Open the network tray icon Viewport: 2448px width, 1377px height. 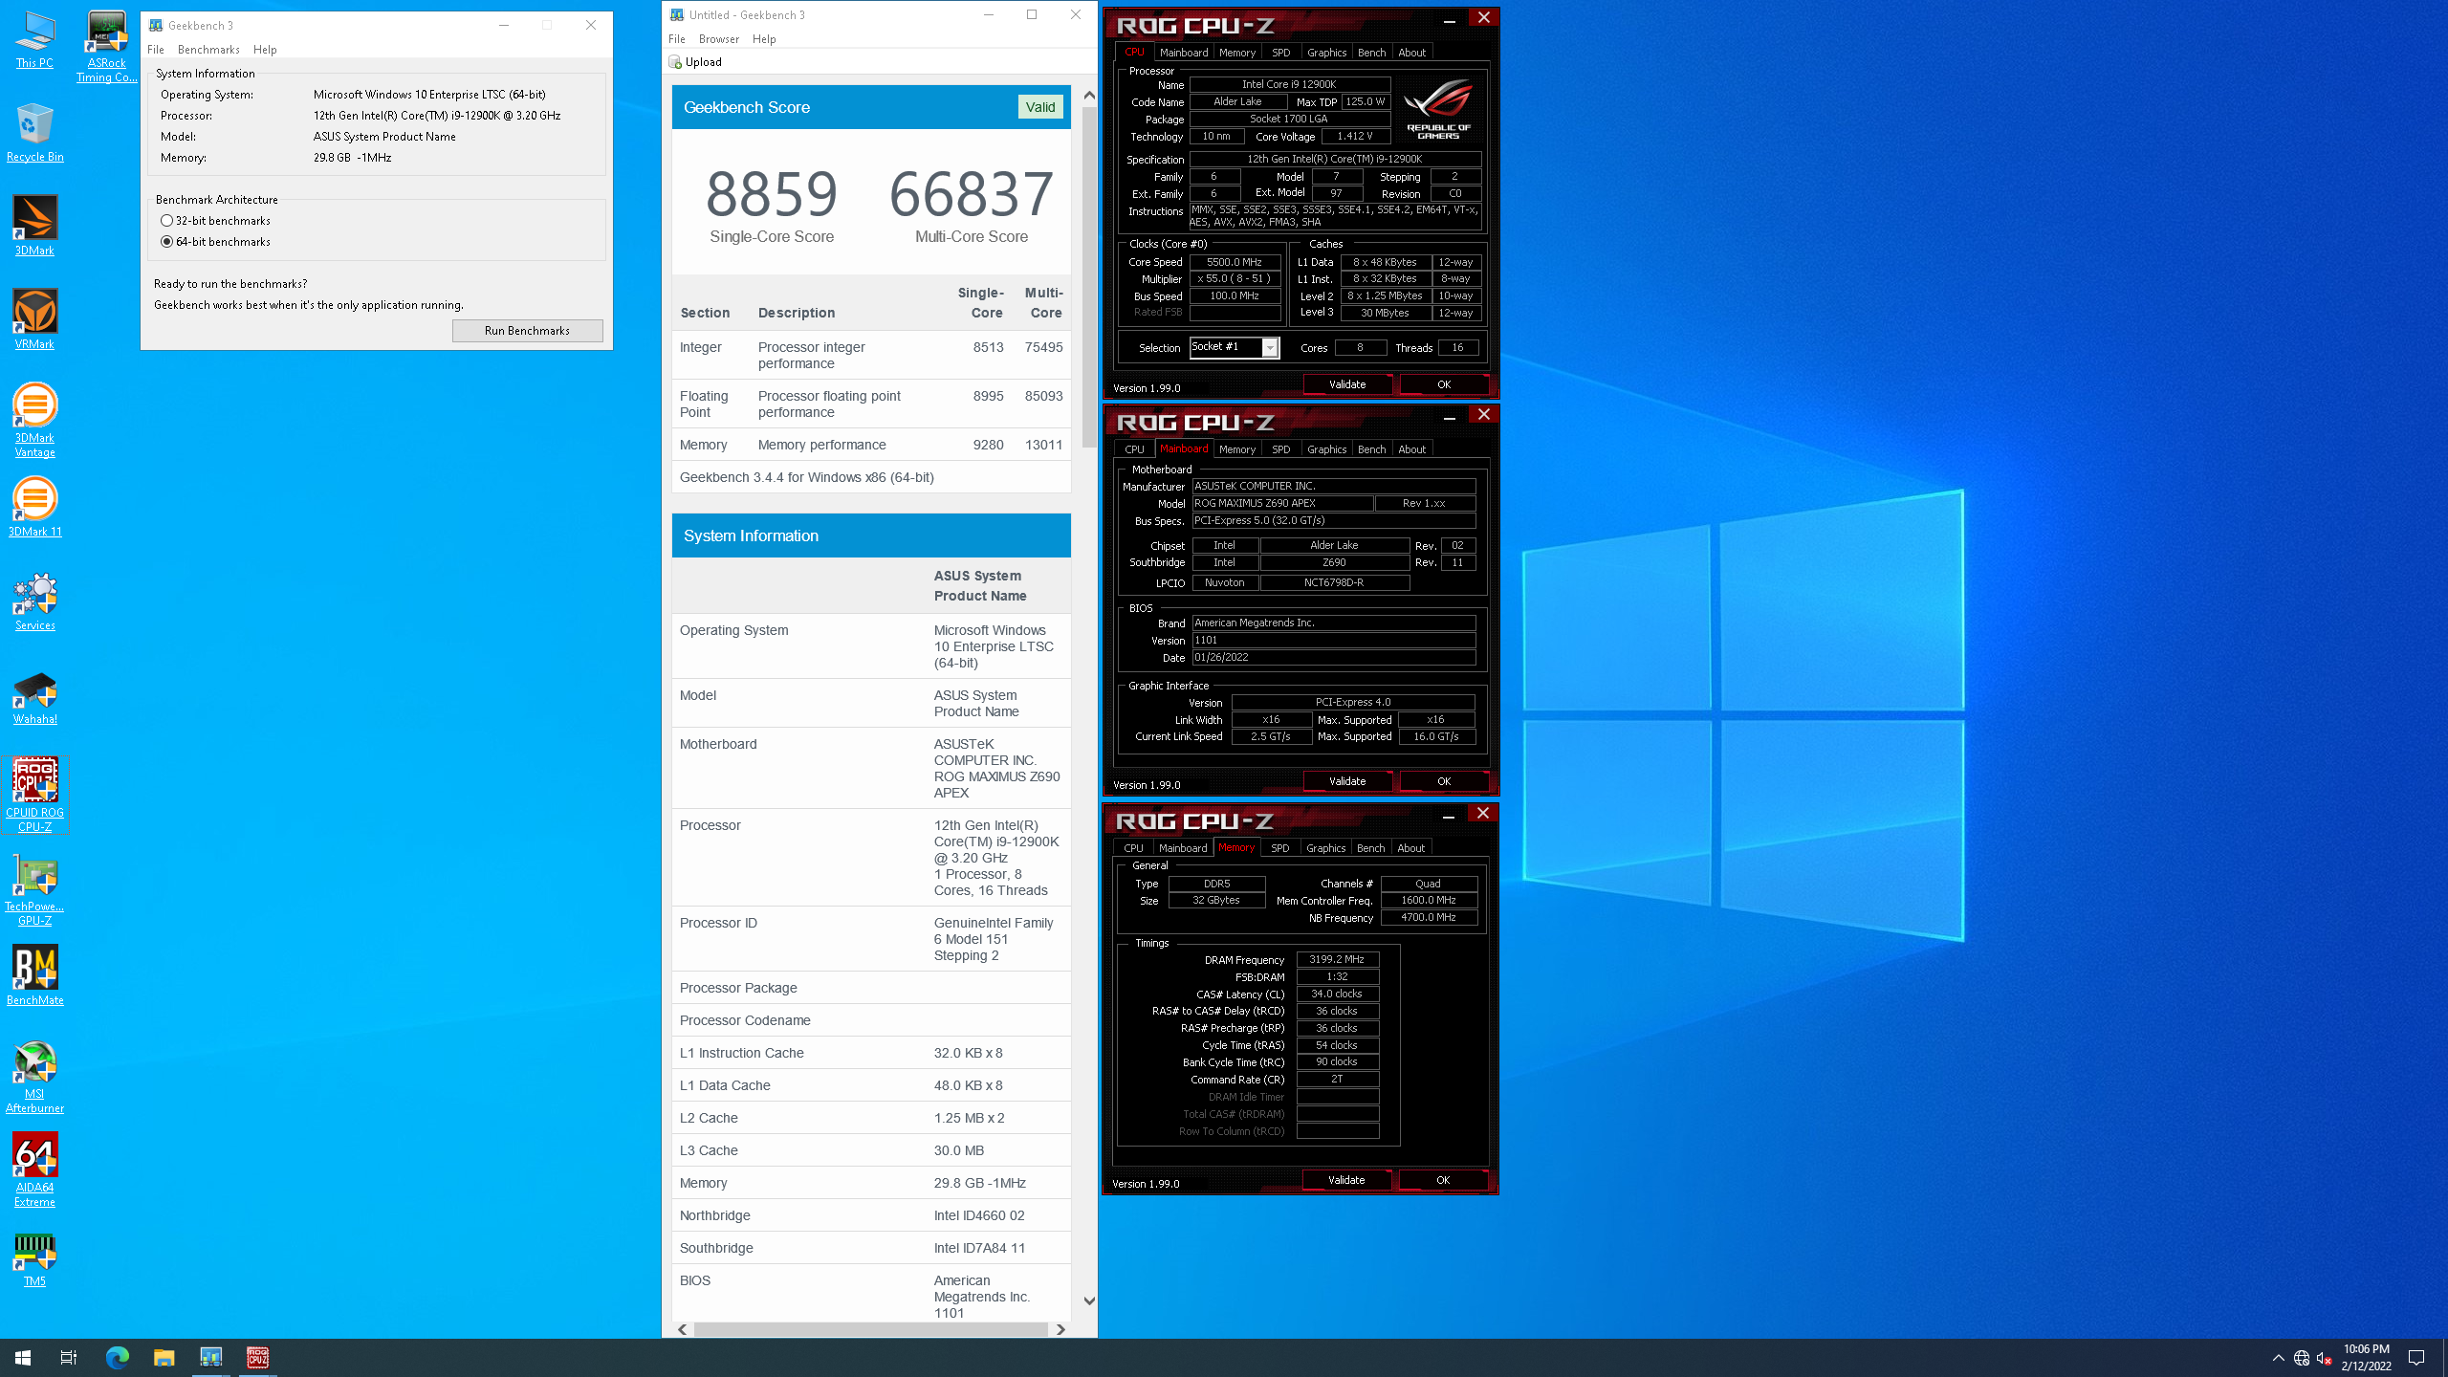tap(2302, 1358)
